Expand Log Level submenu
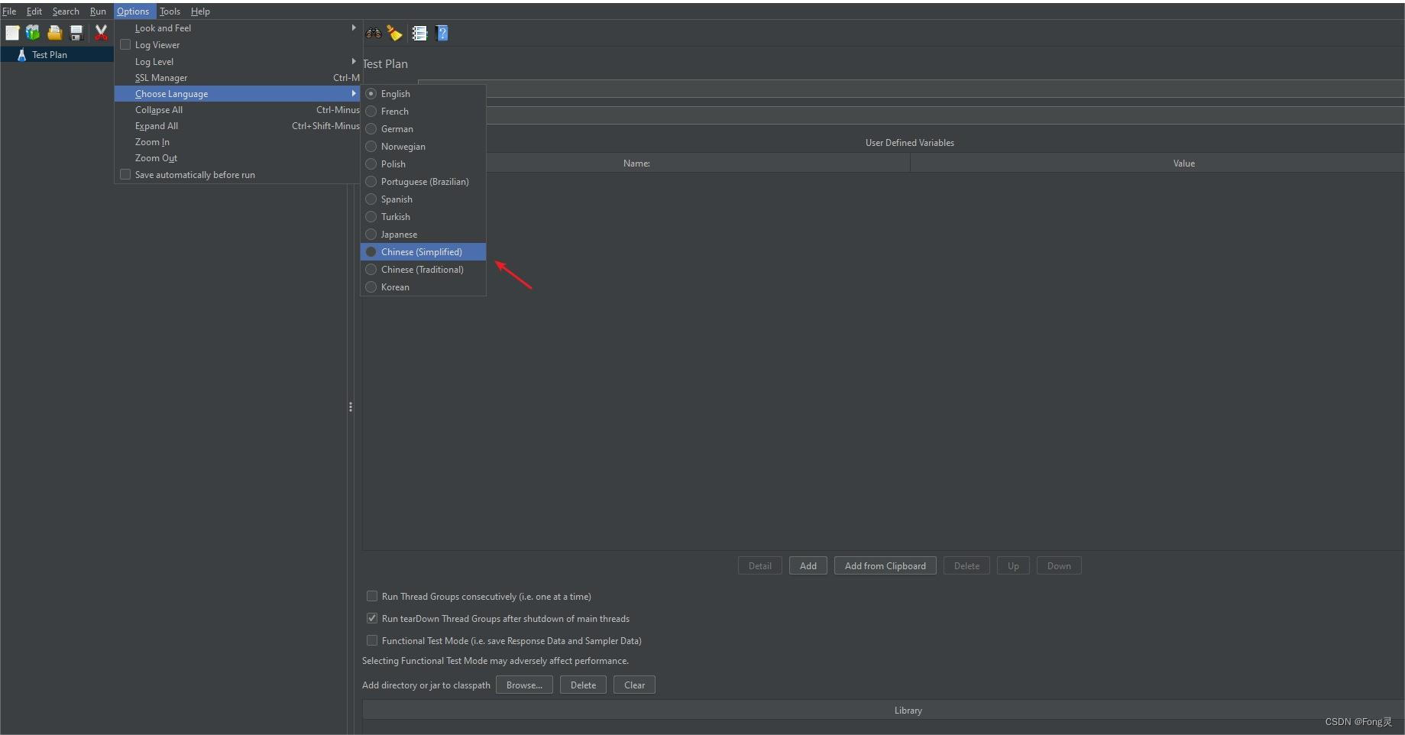1405x735 pixels. pos(237,62)
